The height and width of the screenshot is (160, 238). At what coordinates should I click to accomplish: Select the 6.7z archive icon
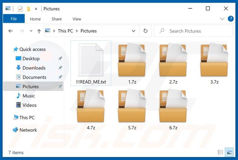pos(173,105)
